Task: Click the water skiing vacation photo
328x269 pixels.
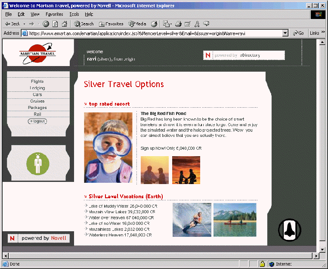Action: point(192,220)
